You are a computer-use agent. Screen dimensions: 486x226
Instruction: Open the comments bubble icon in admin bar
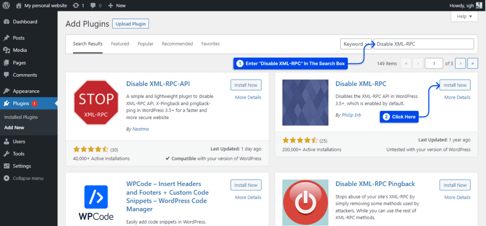tap(93, 5)
